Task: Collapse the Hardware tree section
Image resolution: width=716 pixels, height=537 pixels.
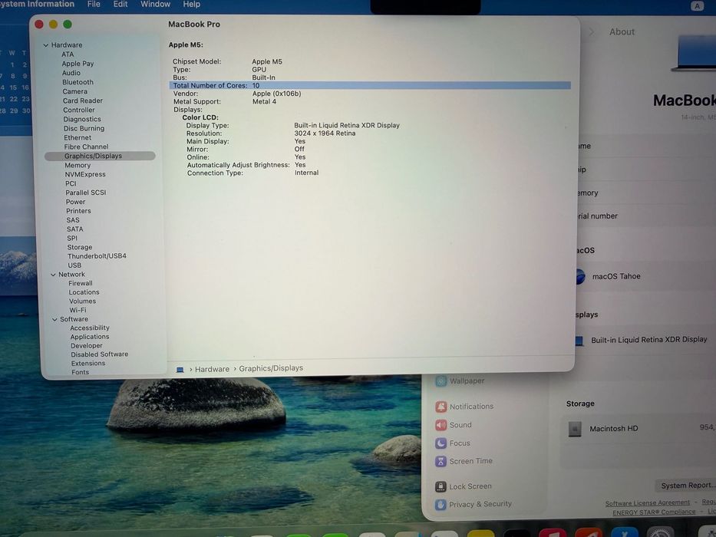Action: pos(46,45)
